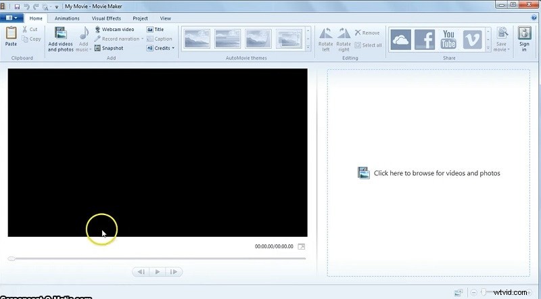The image size is (541, 299).
Task: Click the Play button under preview
Action: [x=158, y=272]
